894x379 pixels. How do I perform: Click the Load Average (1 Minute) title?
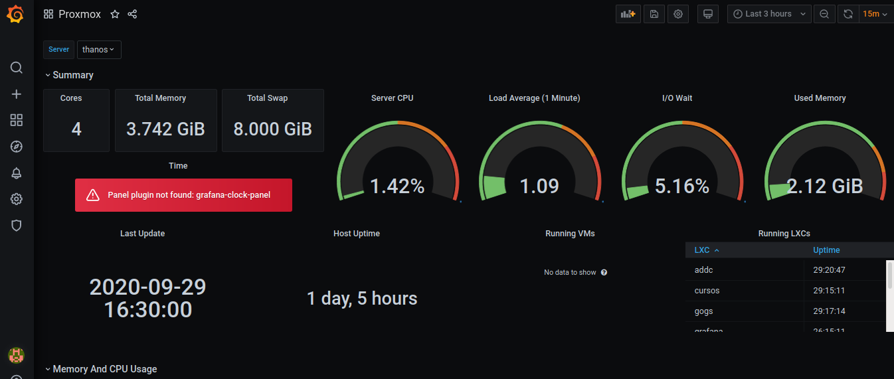pos(534,98)
